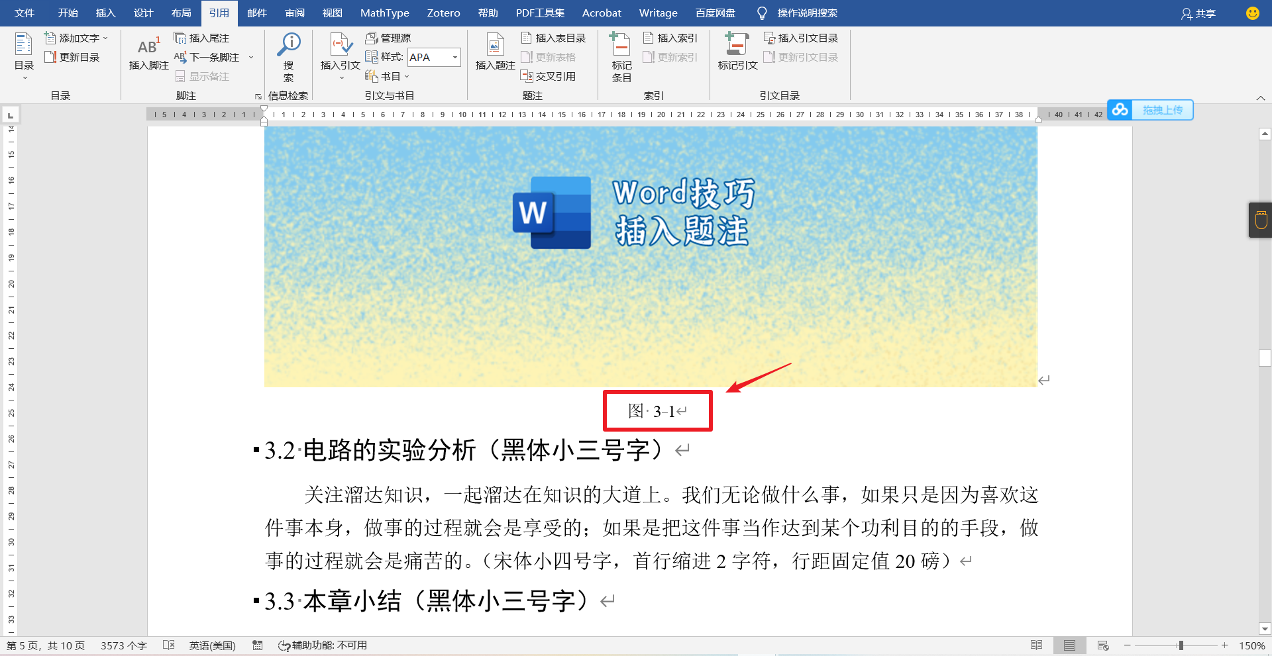This screenshot has height=656, width=1272.
Task: Open the Acrobat tab
Action: coord(602,13)
